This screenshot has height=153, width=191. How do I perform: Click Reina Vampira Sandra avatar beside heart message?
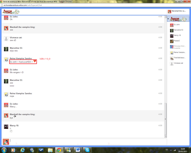(x=6, y=60)
